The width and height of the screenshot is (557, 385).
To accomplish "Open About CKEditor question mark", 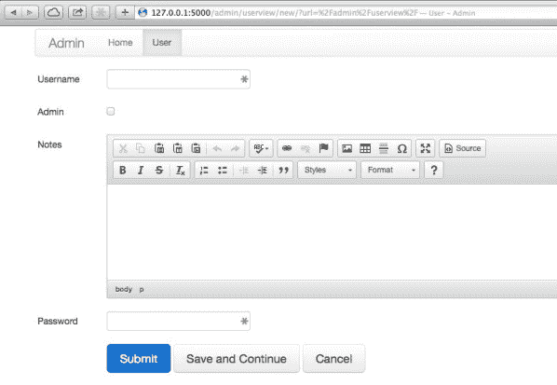I will coord(434,170).
